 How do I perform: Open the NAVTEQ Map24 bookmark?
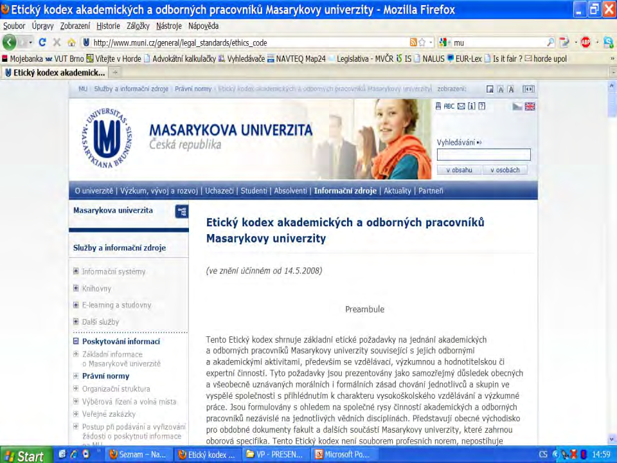coord(297,59)
